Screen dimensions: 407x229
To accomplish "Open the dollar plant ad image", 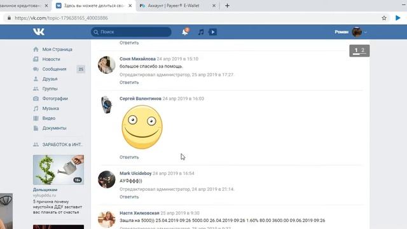I will click(x=59, y=170).
